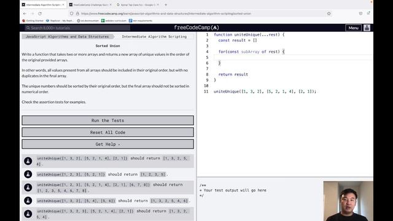The height and width of the screenshot is (221, 393).
Task: Click code line 4 for loop statement
Action: 251,52
